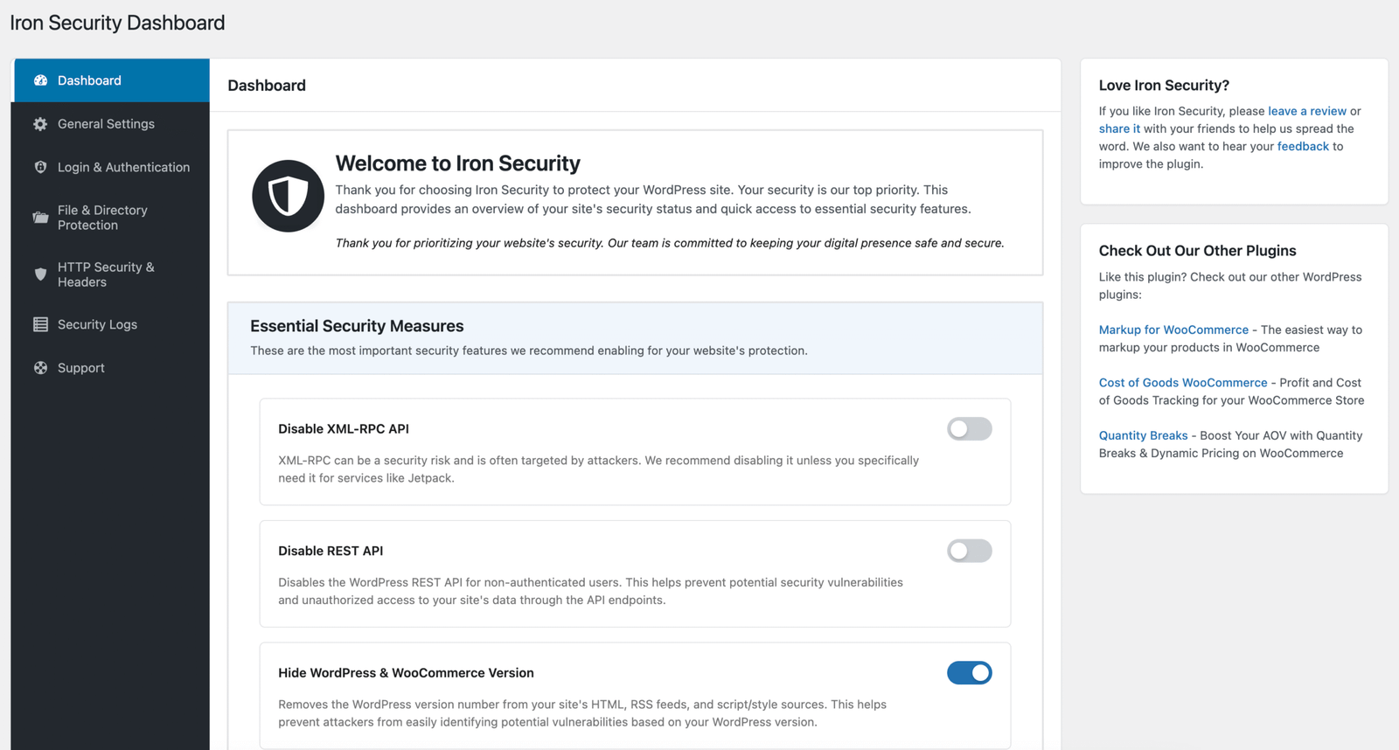1399x750 pixels.
Task: Click the REST API non-authenticated users description
Action: coord(590,591)
